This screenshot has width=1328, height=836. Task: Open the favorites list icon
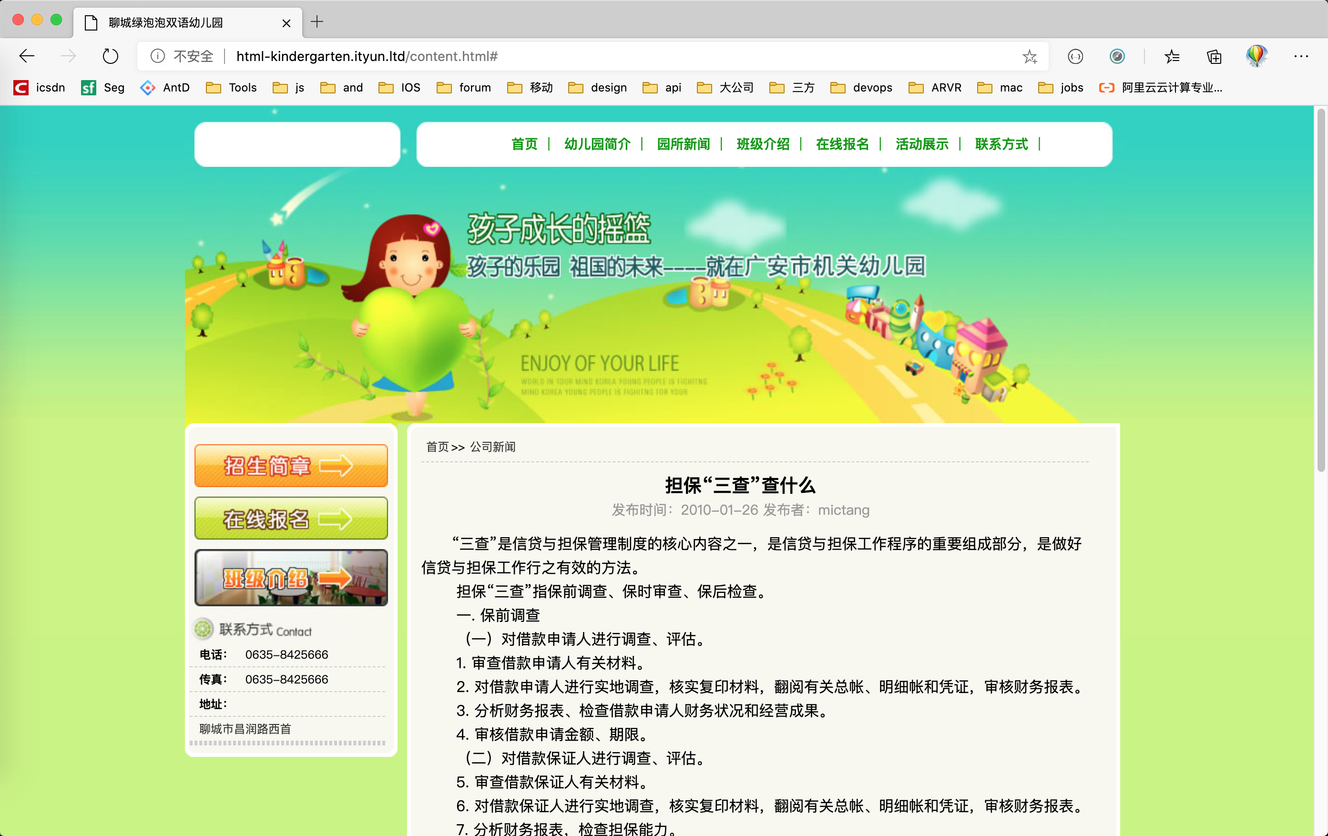point(1171,56)
